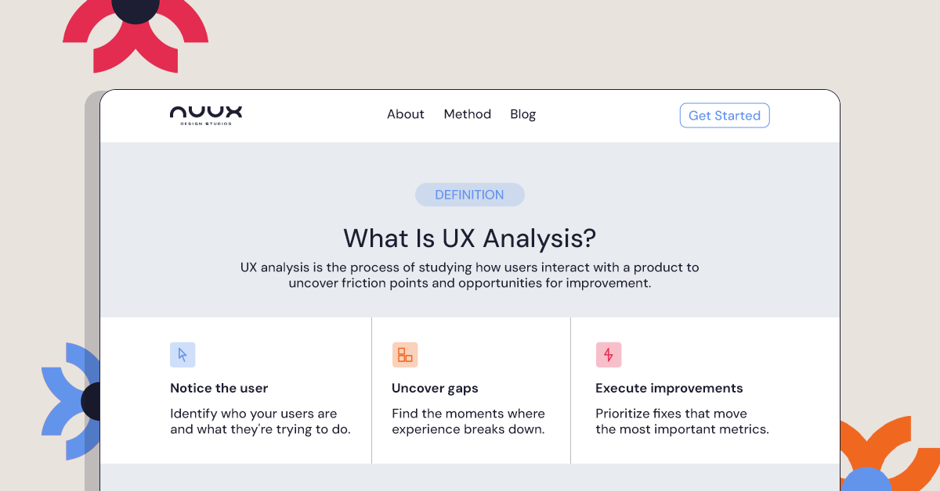Click the pink flower decoration at the top
This screenshot has width=940, height=491.
(x=135, y=38)
